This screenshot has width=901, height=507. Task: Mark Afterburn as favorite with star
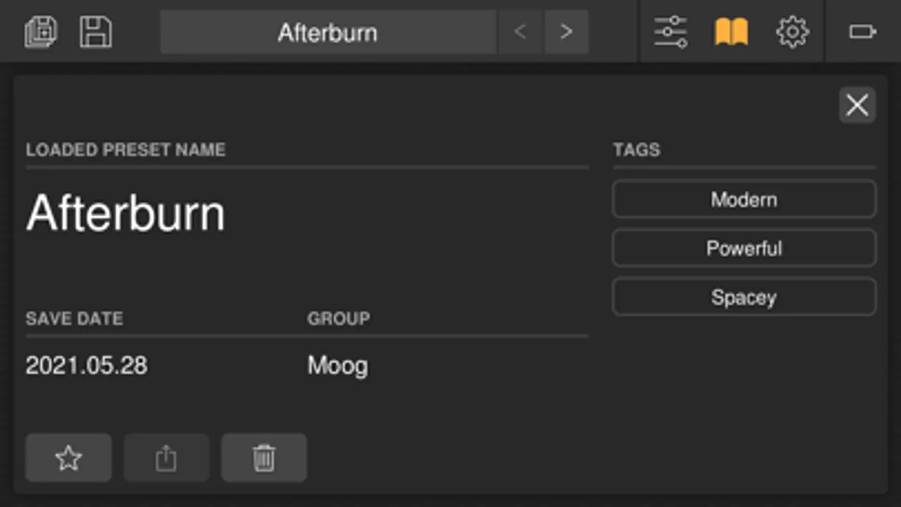(68, 457)
